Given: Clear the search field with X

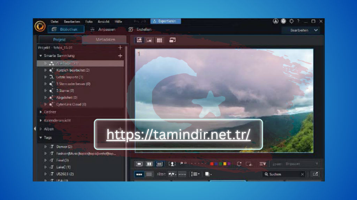Looking at the screenshot, I should click(x=302, y=174).
